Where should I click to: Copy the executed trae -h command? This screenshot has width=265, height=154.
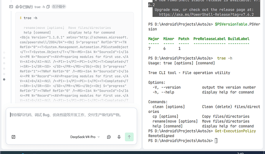pyautogui.click(x=48, y=7)
